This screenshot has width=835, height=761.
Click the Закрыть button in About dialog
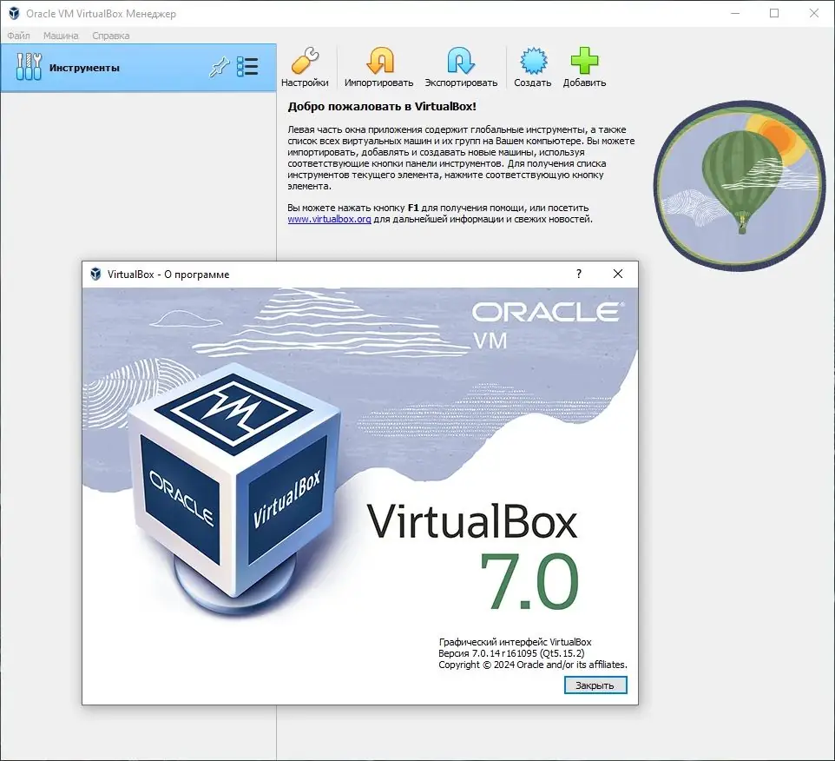click(x=595, y=685)
